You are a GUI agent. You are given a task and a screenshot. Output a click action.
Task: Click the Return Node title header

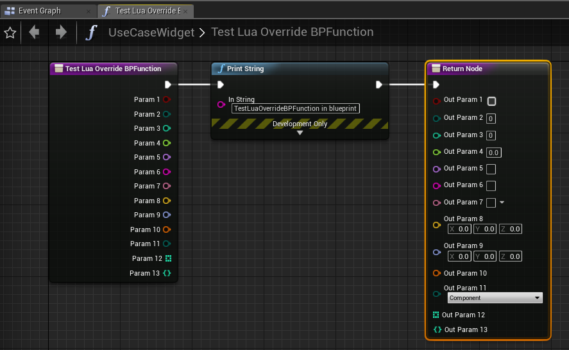pos(488,69)
